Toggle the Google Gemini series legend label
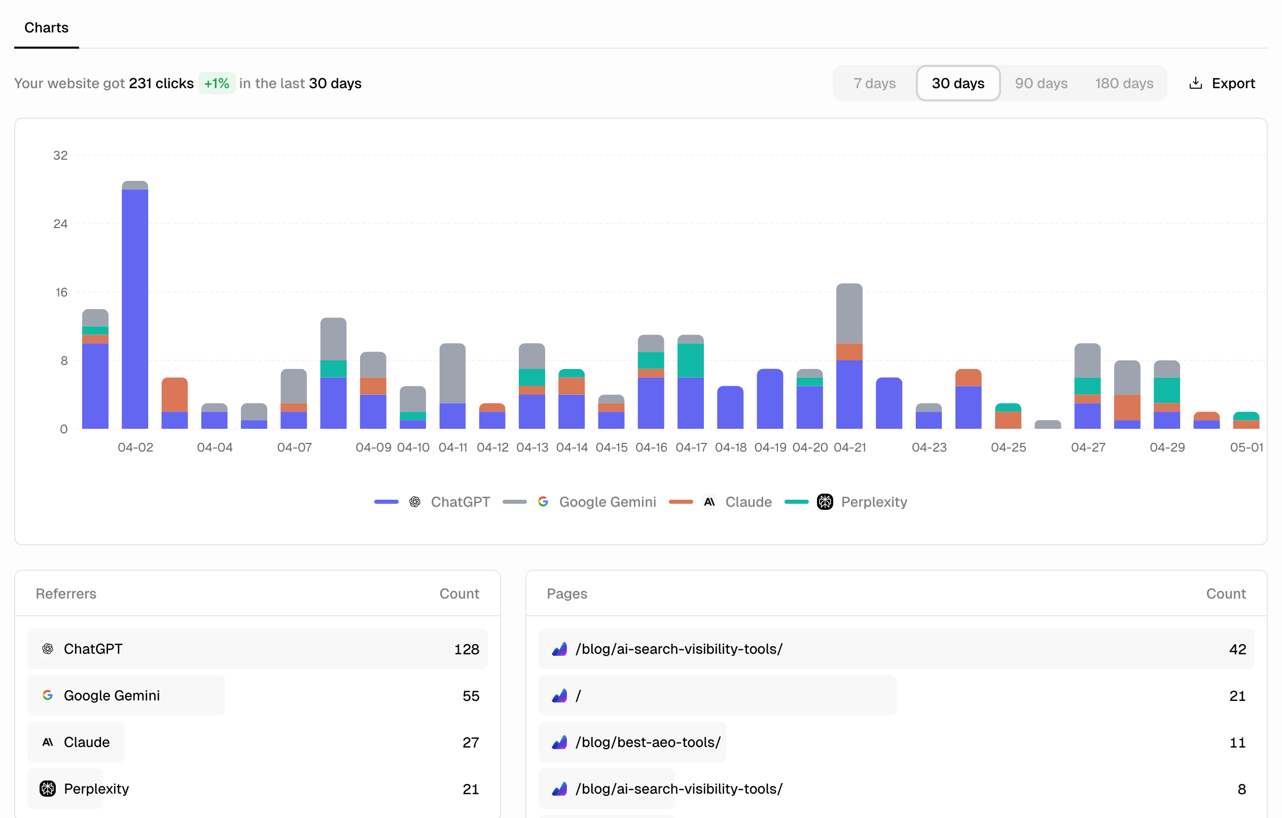Viewport: 1282px width, 818px height. [608, 502]
